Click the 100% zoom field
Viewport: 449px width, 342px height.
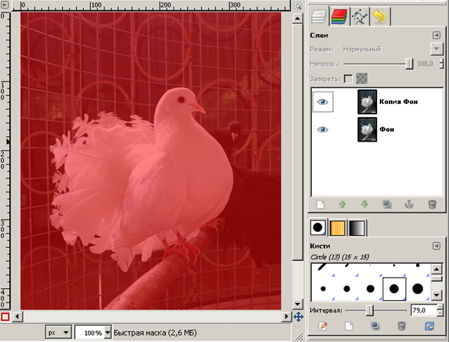(x=90, y=333)
